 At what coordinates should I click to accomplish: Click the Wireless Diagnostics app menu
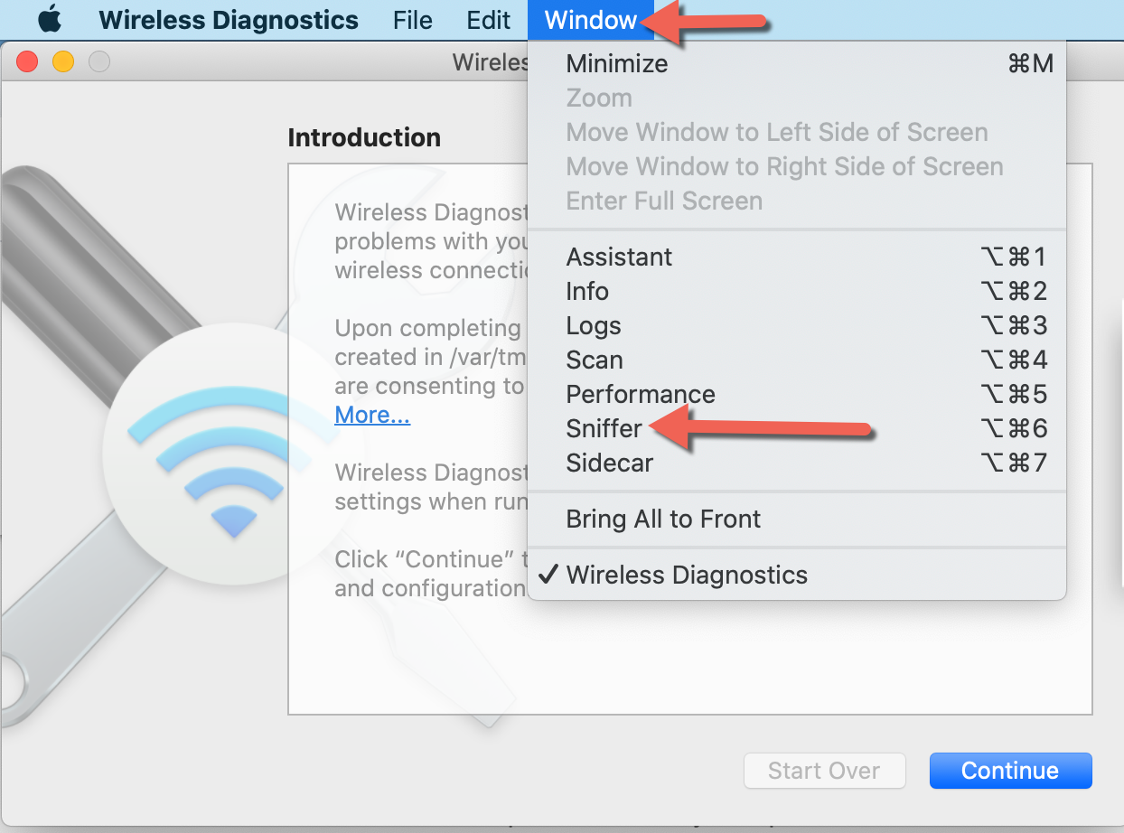click(x=228, y=20)
